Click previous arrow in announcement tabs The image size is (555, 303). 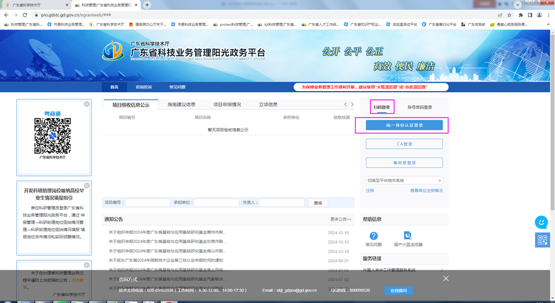(x=345, y=104)
